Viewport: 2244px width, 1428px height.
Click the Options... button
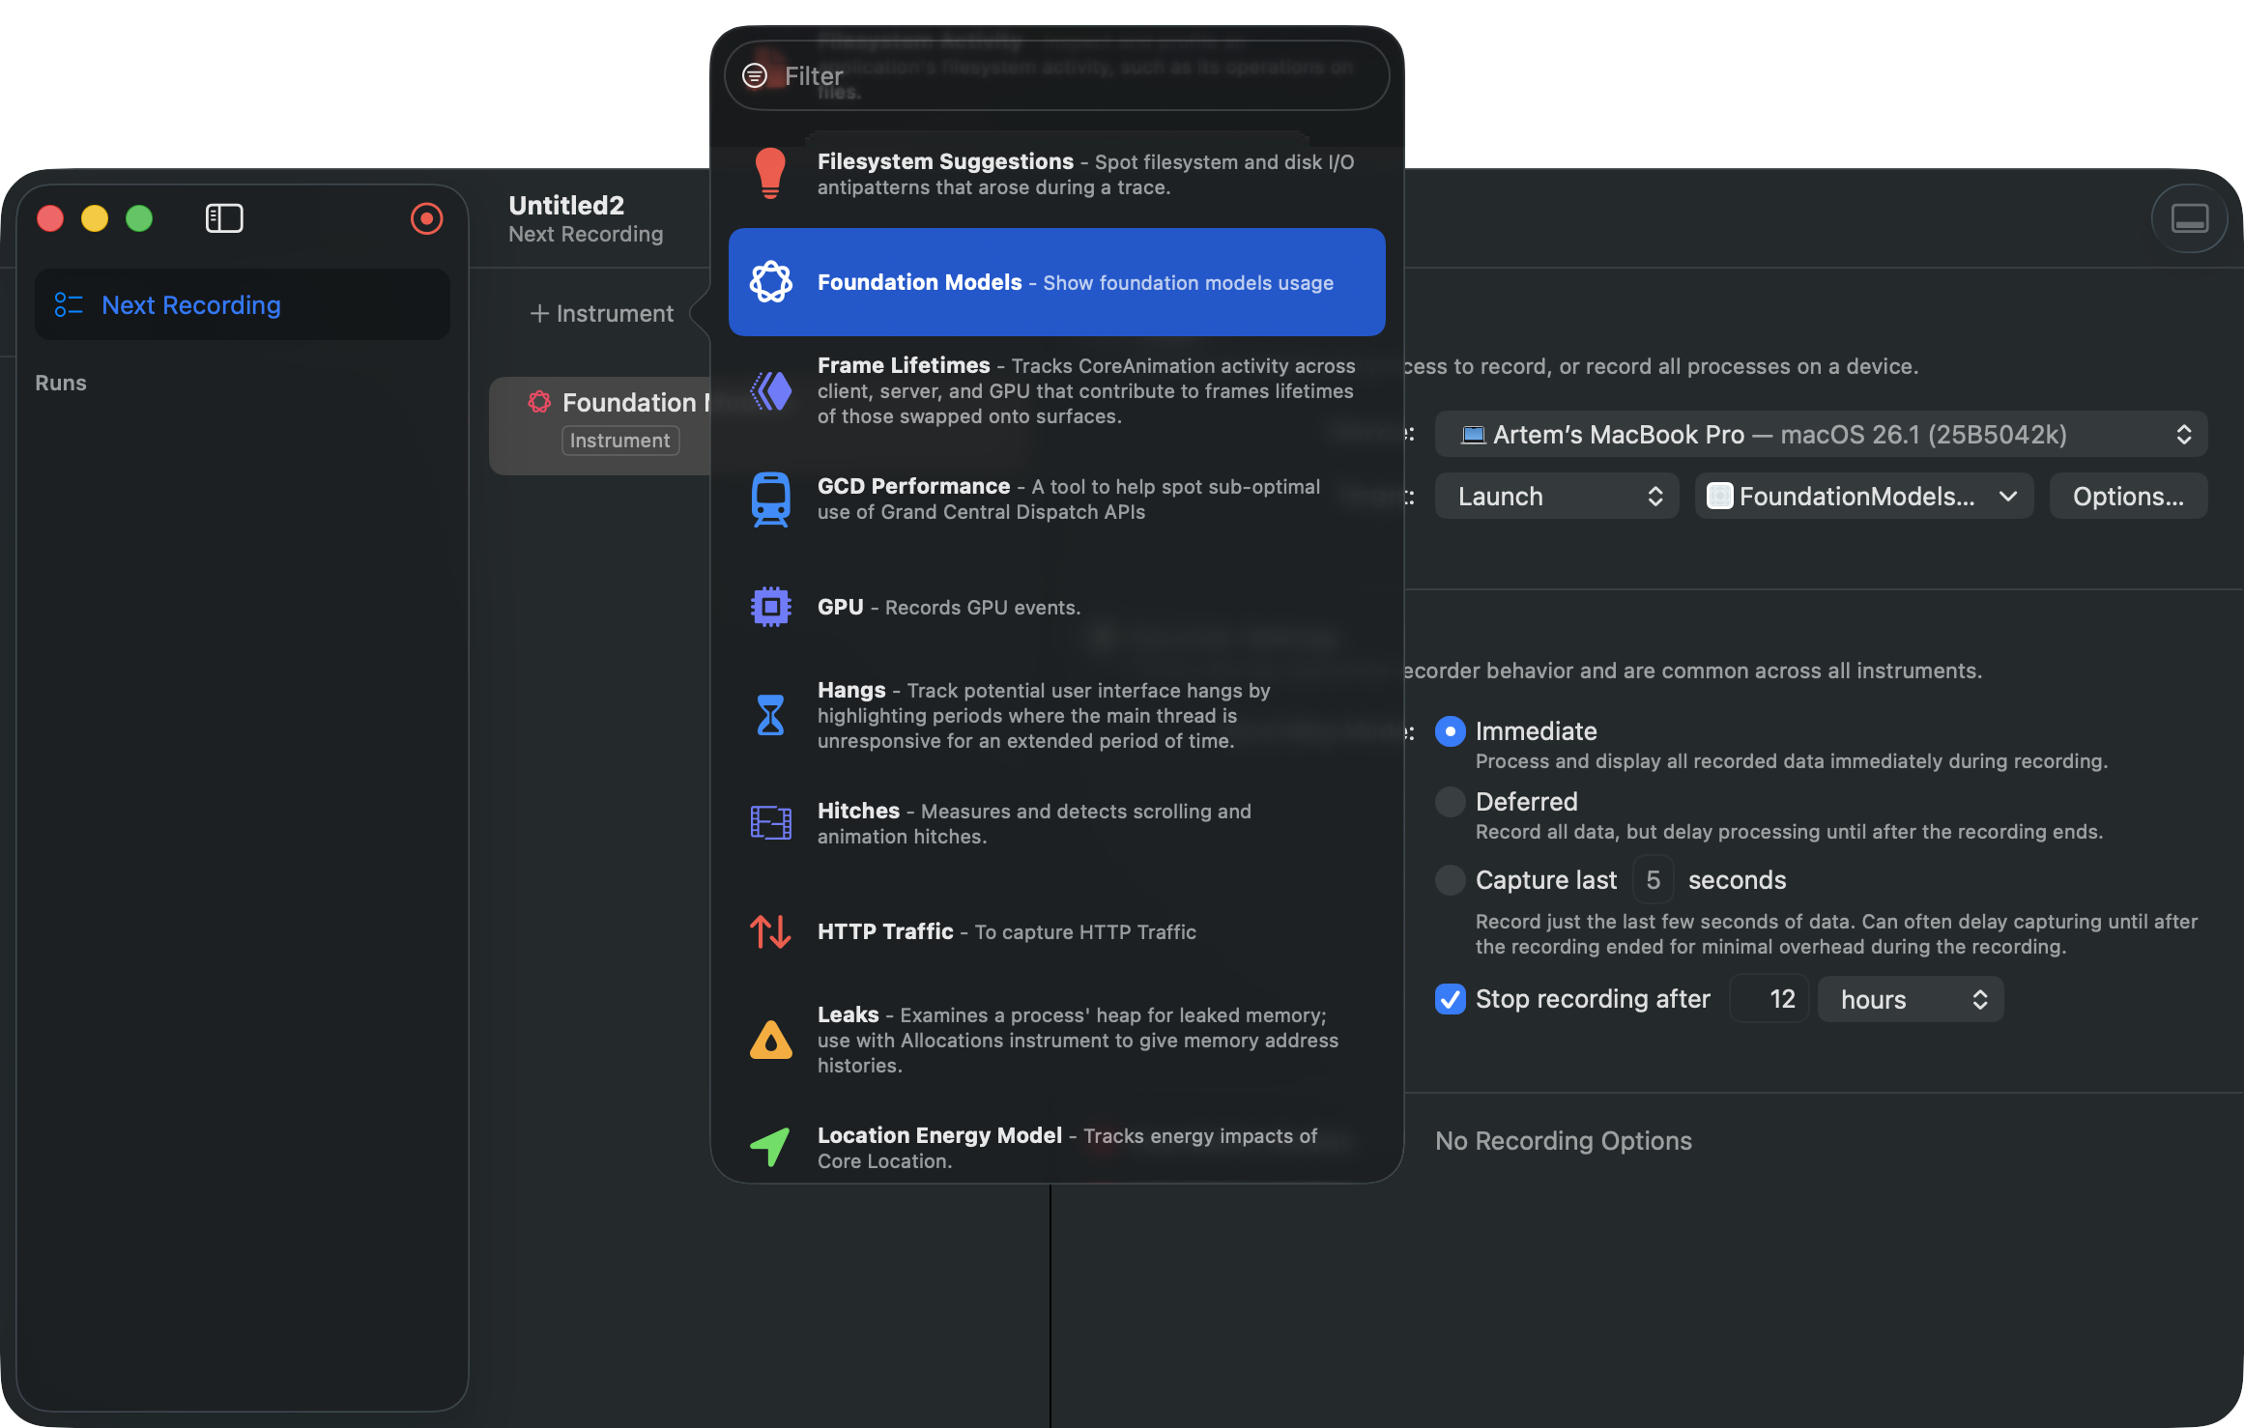coord(2128,497)
